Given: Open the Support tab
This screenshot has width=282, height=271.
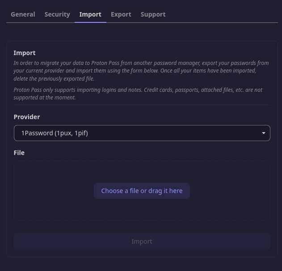Looking at the screenshot, I should coord(153,14).
